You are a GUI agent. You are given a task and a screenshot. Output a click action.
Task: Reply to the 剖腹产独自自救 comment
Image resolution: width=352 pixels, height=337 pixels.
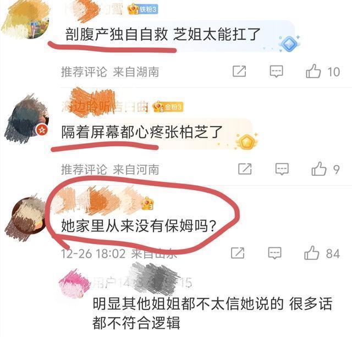[276, 71]
